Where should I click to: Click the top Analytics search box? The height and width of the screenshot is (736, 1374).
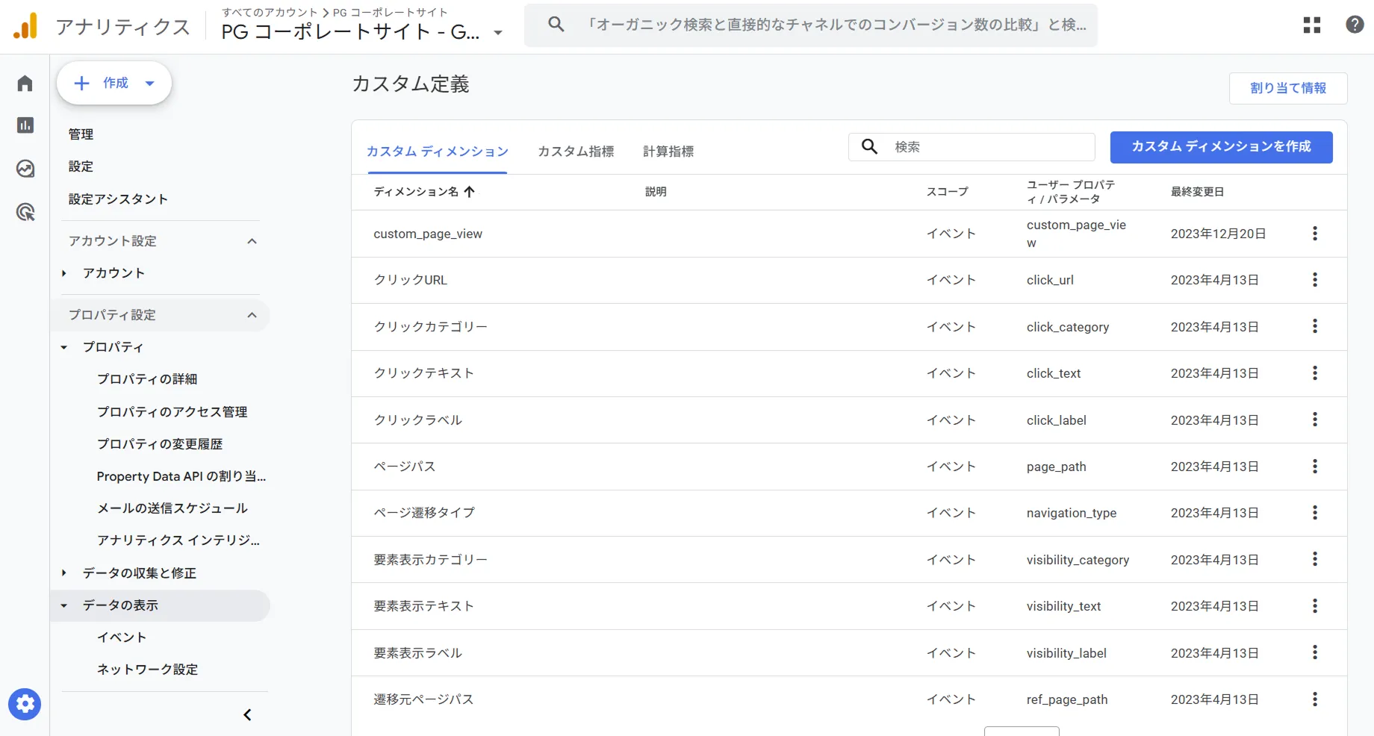tap(810, 25)
